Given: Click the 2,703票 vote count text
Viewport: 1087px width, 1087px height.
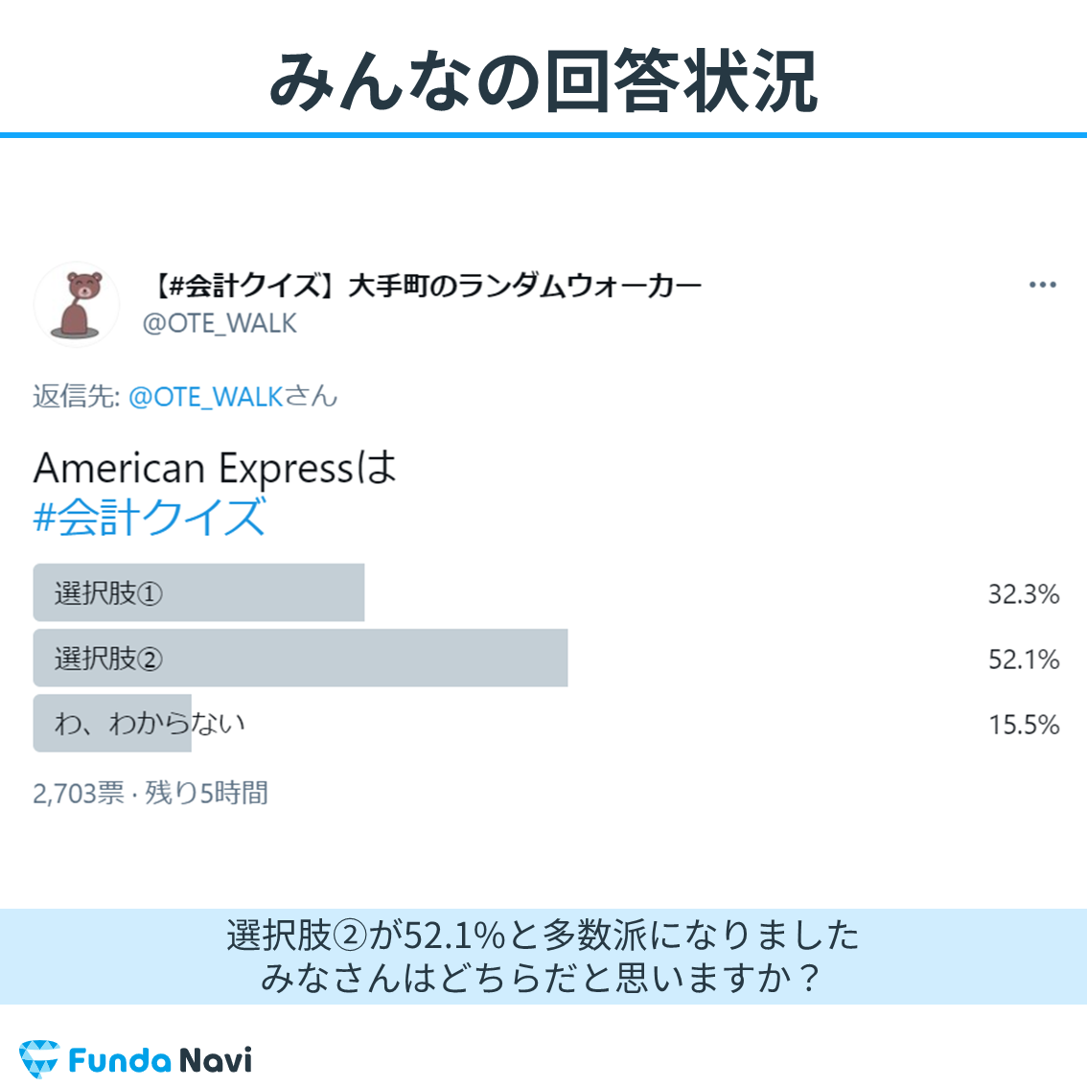Looking at the screenshot, I should (x=79, y=793).
